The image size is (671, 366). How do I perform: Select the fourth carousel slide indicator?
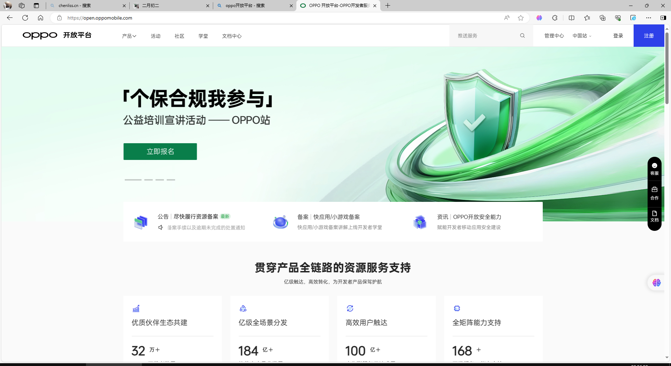pos(171,180)
